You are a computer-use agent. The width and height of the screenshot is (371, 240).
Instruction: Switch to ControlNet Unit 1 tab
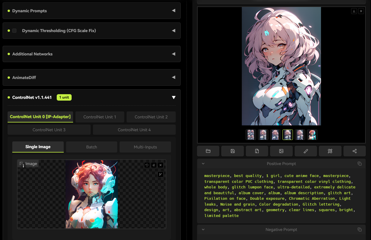(x=100, y=117)
